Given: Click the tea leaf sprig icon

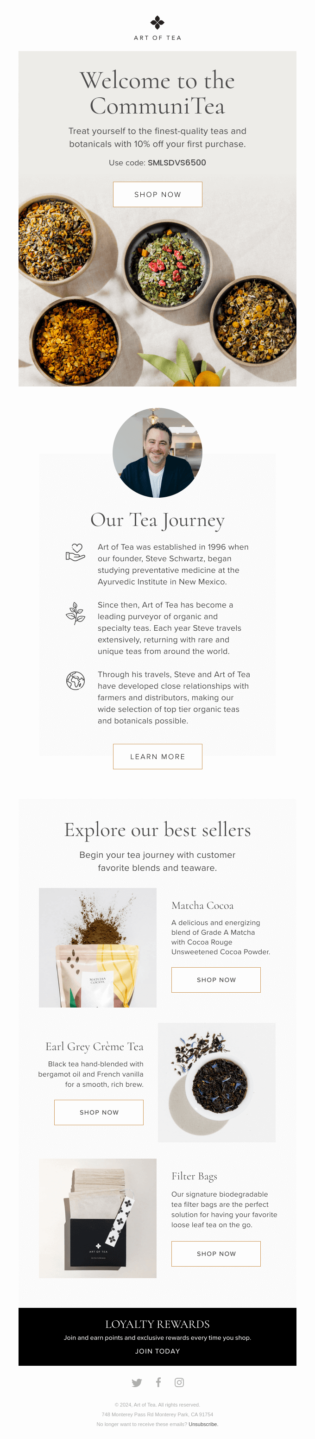Looking at the screenshot, I should 76,613.
